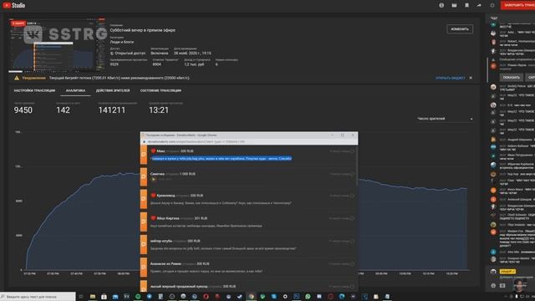535x301 pixels.
Task: Click the Открыть виджет link
Action: click(450, 78)
